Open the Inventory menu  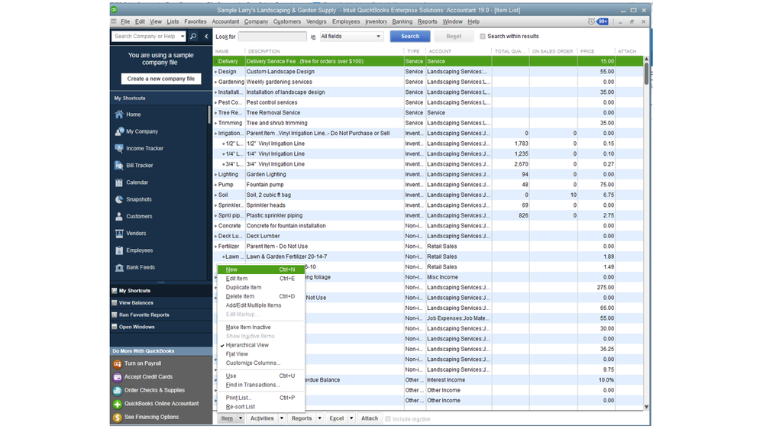tap(376, 21)
